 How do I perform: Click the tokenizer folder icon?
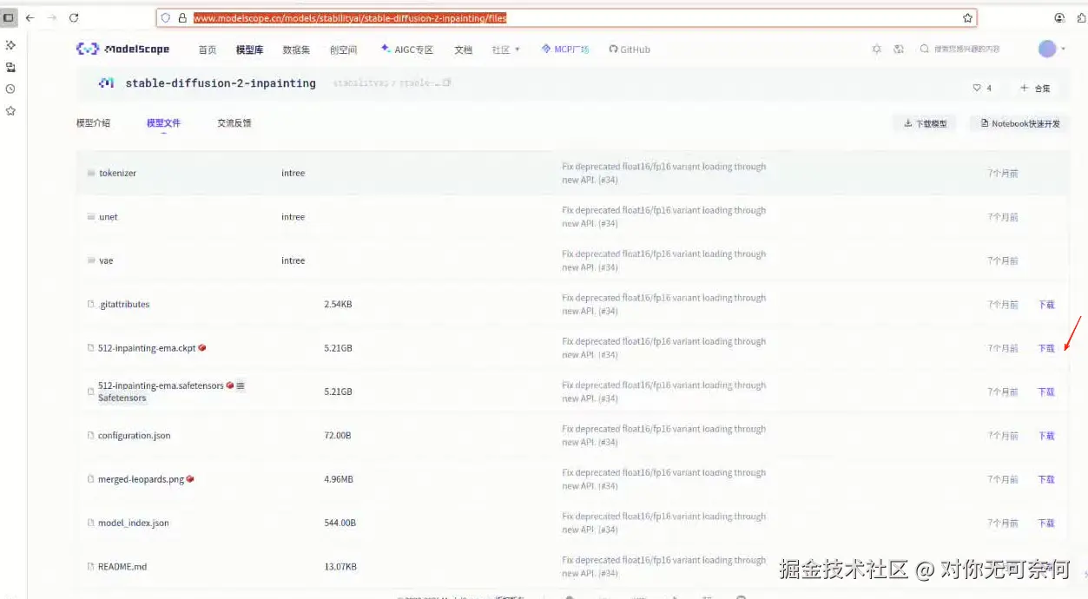[91, 173]
